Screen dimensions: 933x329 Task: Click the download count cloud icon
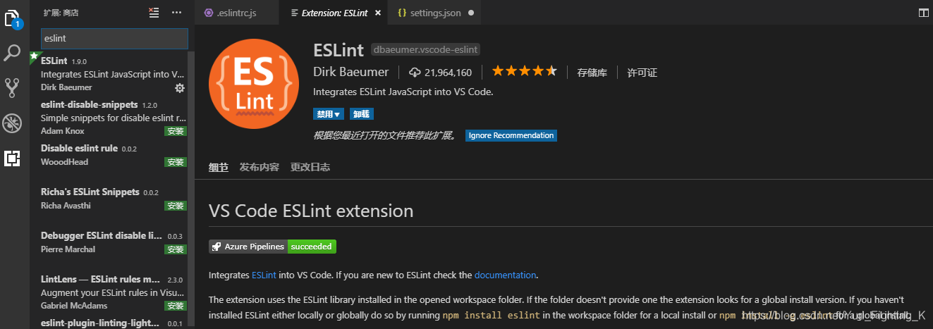pos(415,72)
